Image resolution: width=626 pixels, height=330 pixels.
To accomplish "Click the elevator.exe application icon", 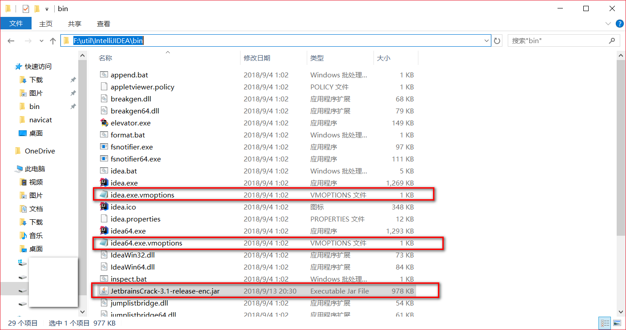I will tap(104, 123).
